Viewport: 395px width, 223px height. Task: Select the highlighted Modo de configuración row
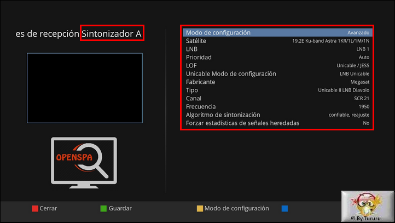(x=277, y=32)
